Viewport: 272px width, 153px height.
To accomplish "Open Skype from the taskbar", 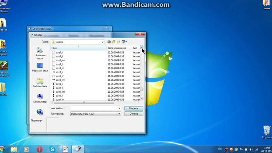I will 52,149.
